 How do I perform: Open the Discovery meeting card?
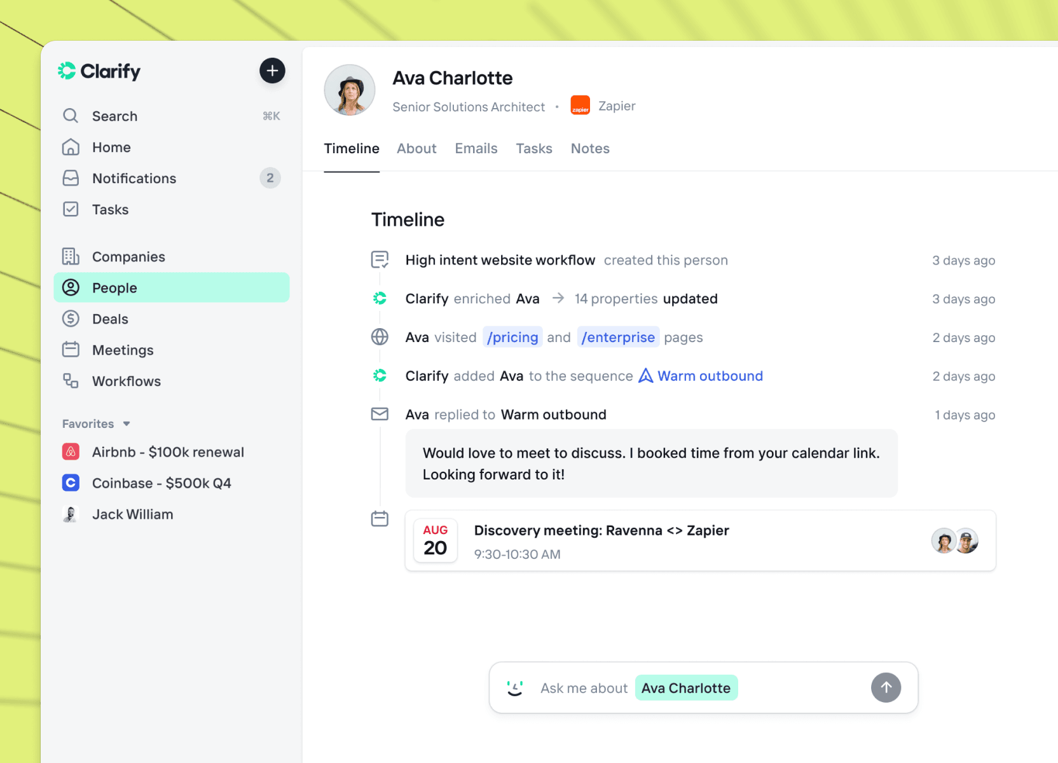(x=699, y=540)
